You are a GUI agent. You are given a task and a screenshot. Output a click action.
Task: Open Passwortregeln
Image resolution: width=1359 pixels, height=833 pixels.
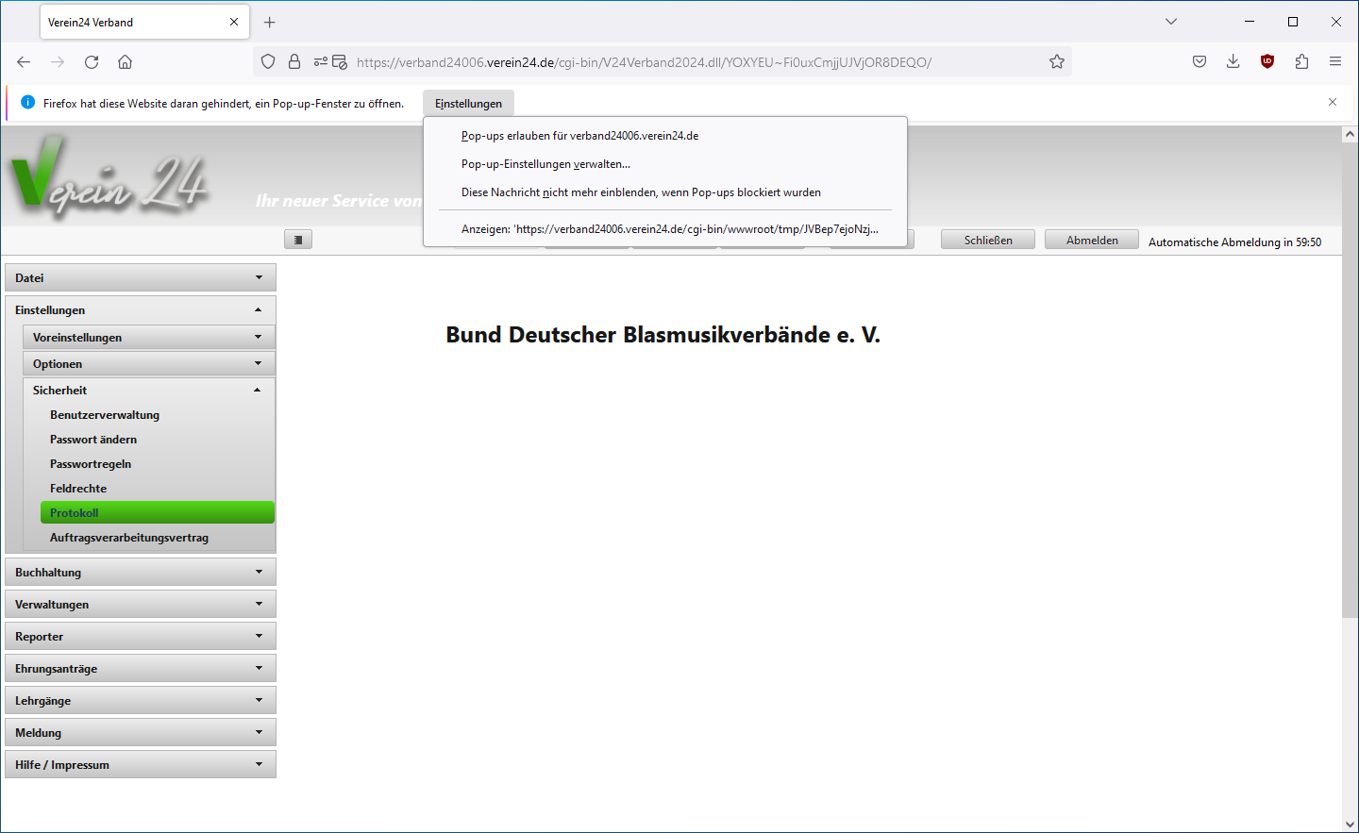pos(91,464)
